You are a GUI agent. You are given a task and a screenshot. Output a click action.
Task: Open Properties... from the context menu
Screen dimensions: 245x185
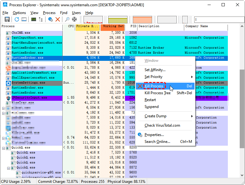165,135
